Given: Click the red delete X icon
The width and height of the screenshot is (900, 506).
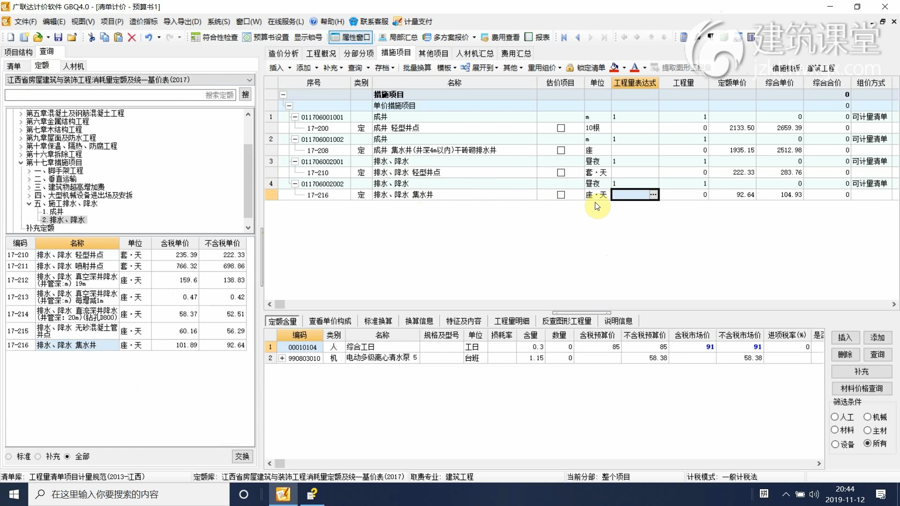Looking at the screenshot, I should pos(132,37).
